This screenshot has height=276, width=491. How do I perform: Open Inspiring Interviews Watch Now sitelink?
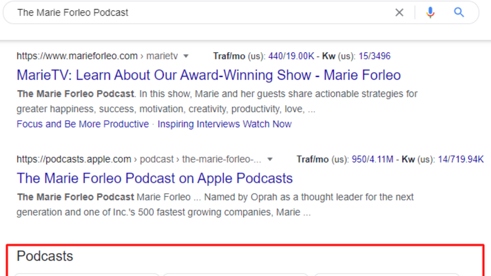(x=224, y=124)
